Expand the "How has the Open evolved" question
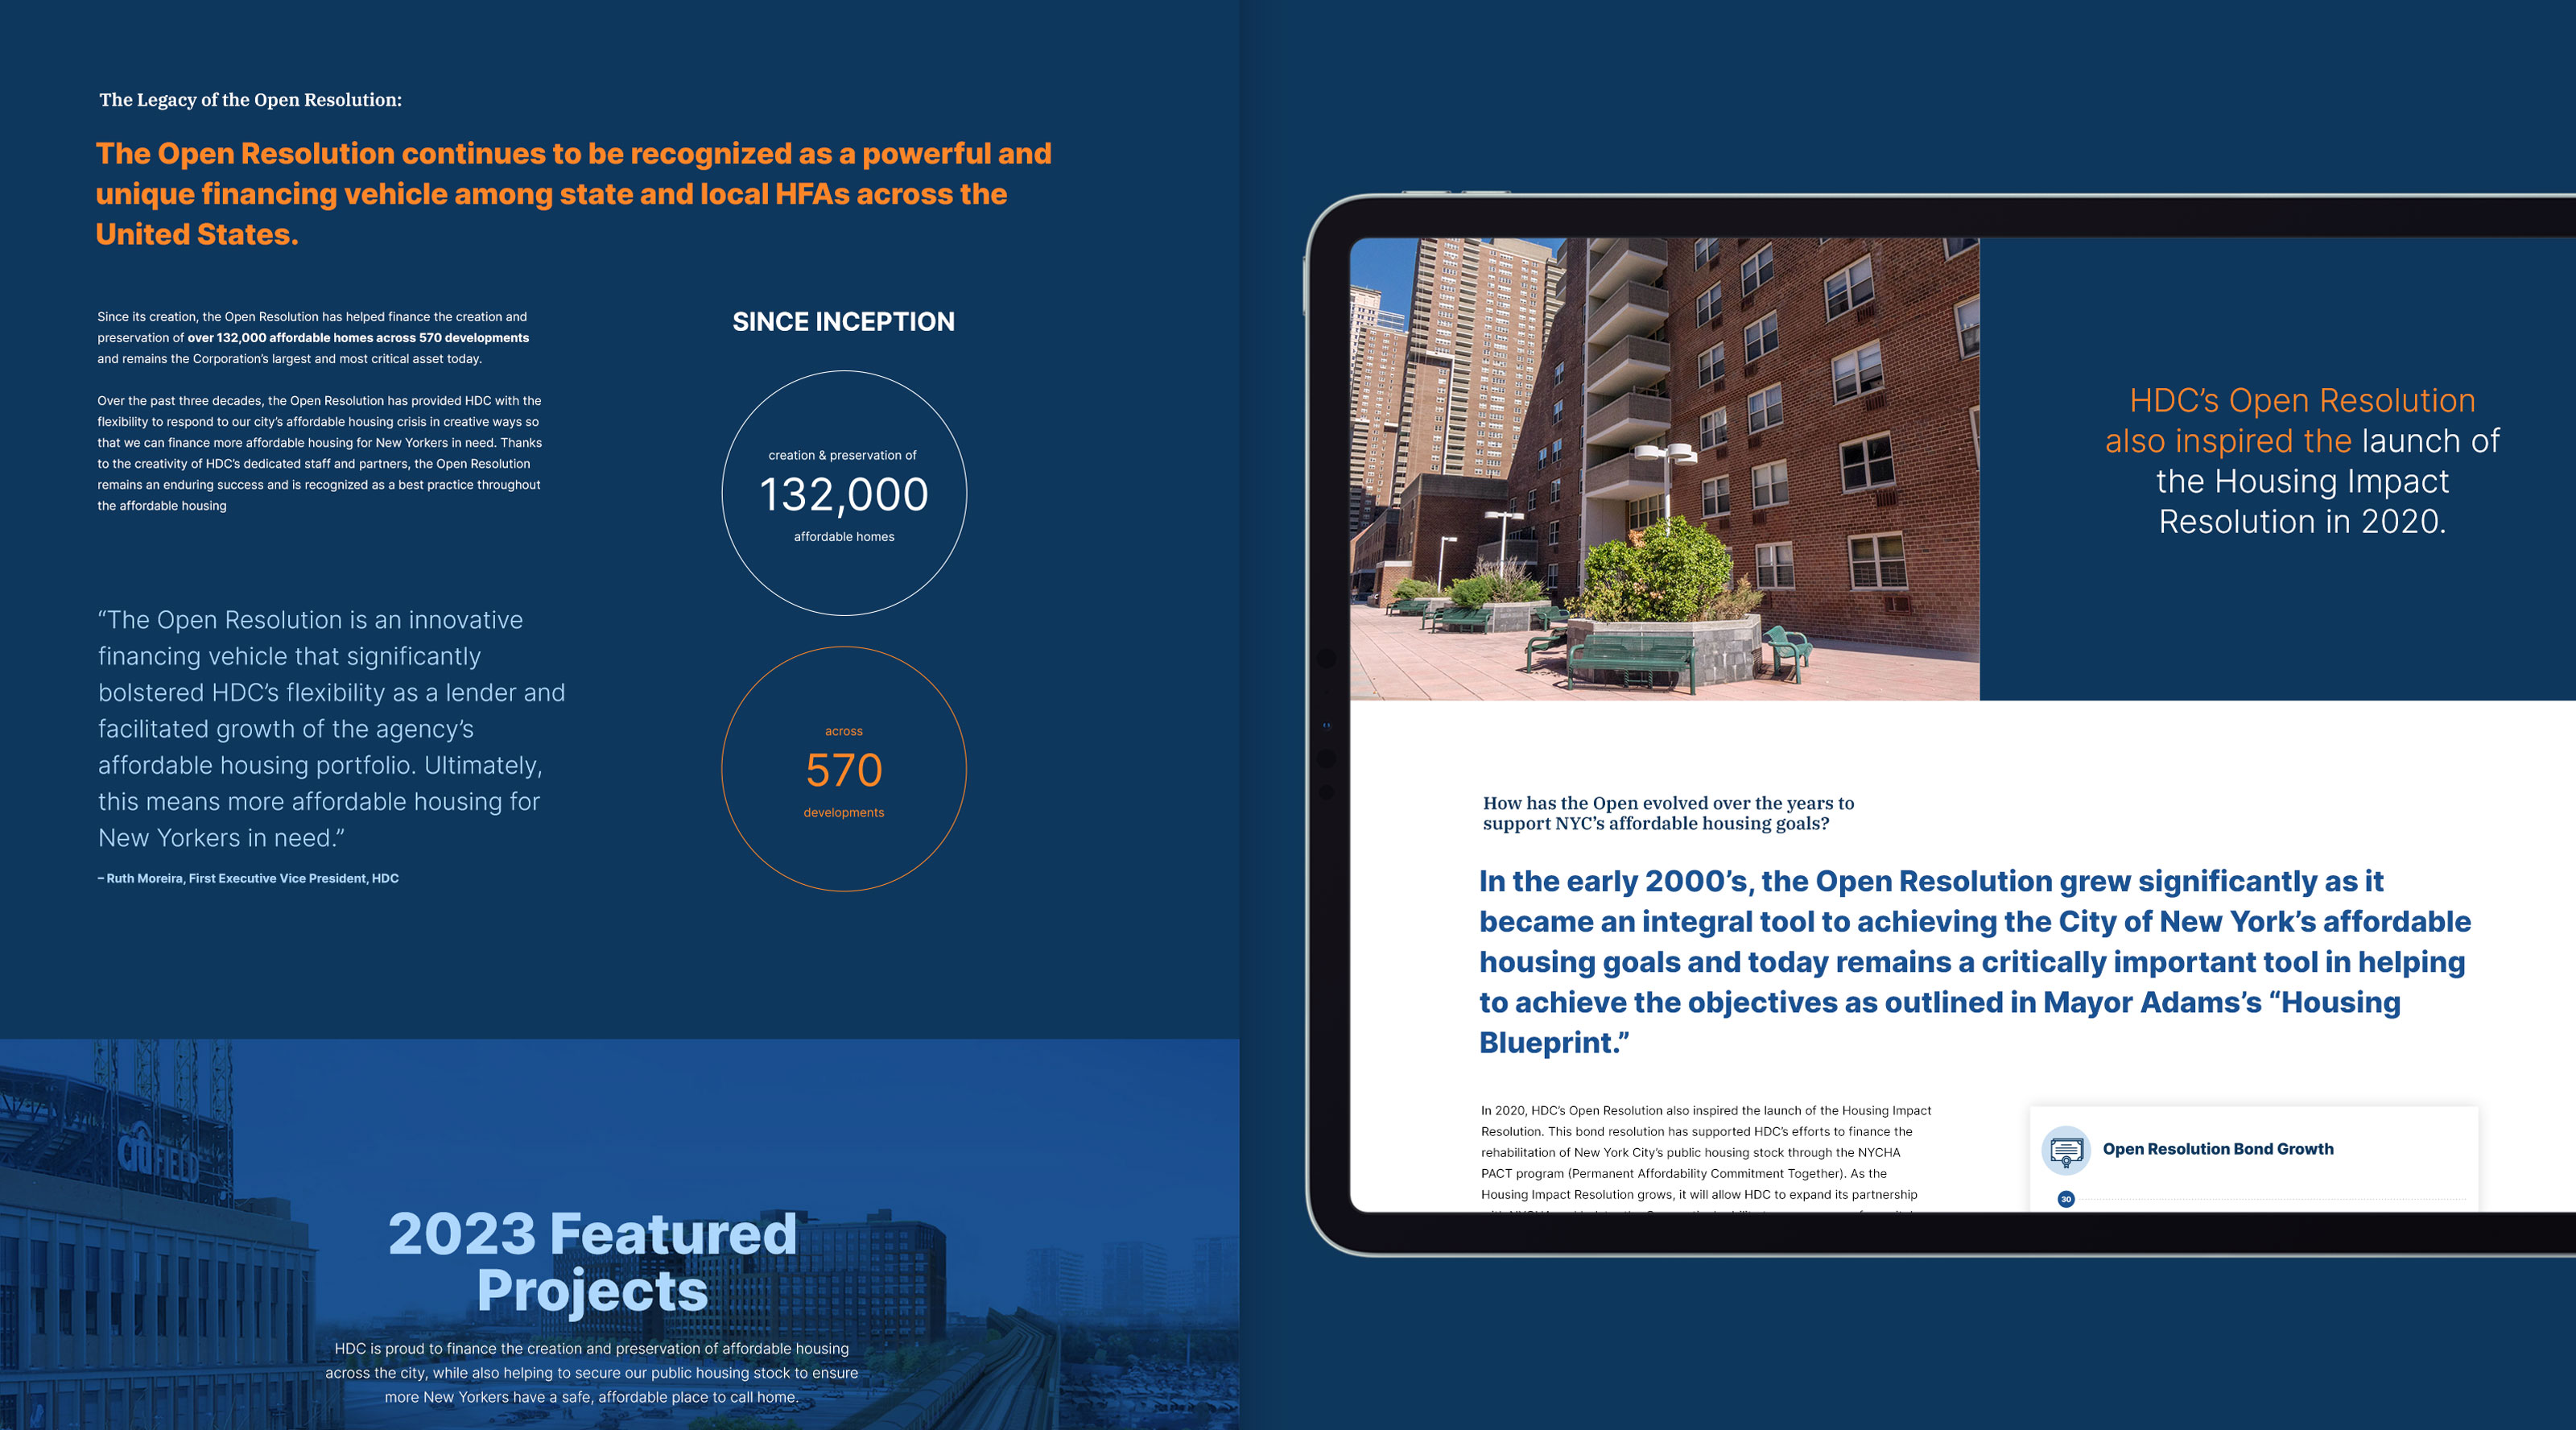The image size is (2576, 1430). pyautogui.click(x=1668, y=813)
